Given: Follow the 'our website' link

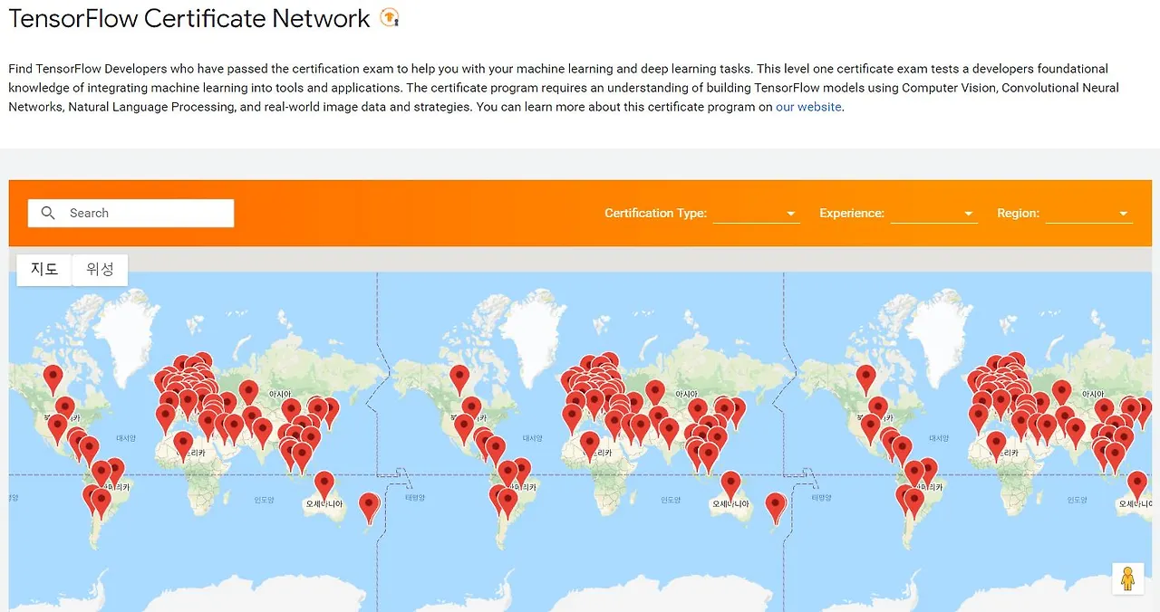Looking at the screenshot, I should point(808,107).
